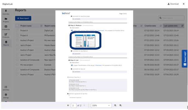The width and height of the screenshot is (188, 110).
Task: Click the search magnifier icon in filter
Action: pos(160,18)
